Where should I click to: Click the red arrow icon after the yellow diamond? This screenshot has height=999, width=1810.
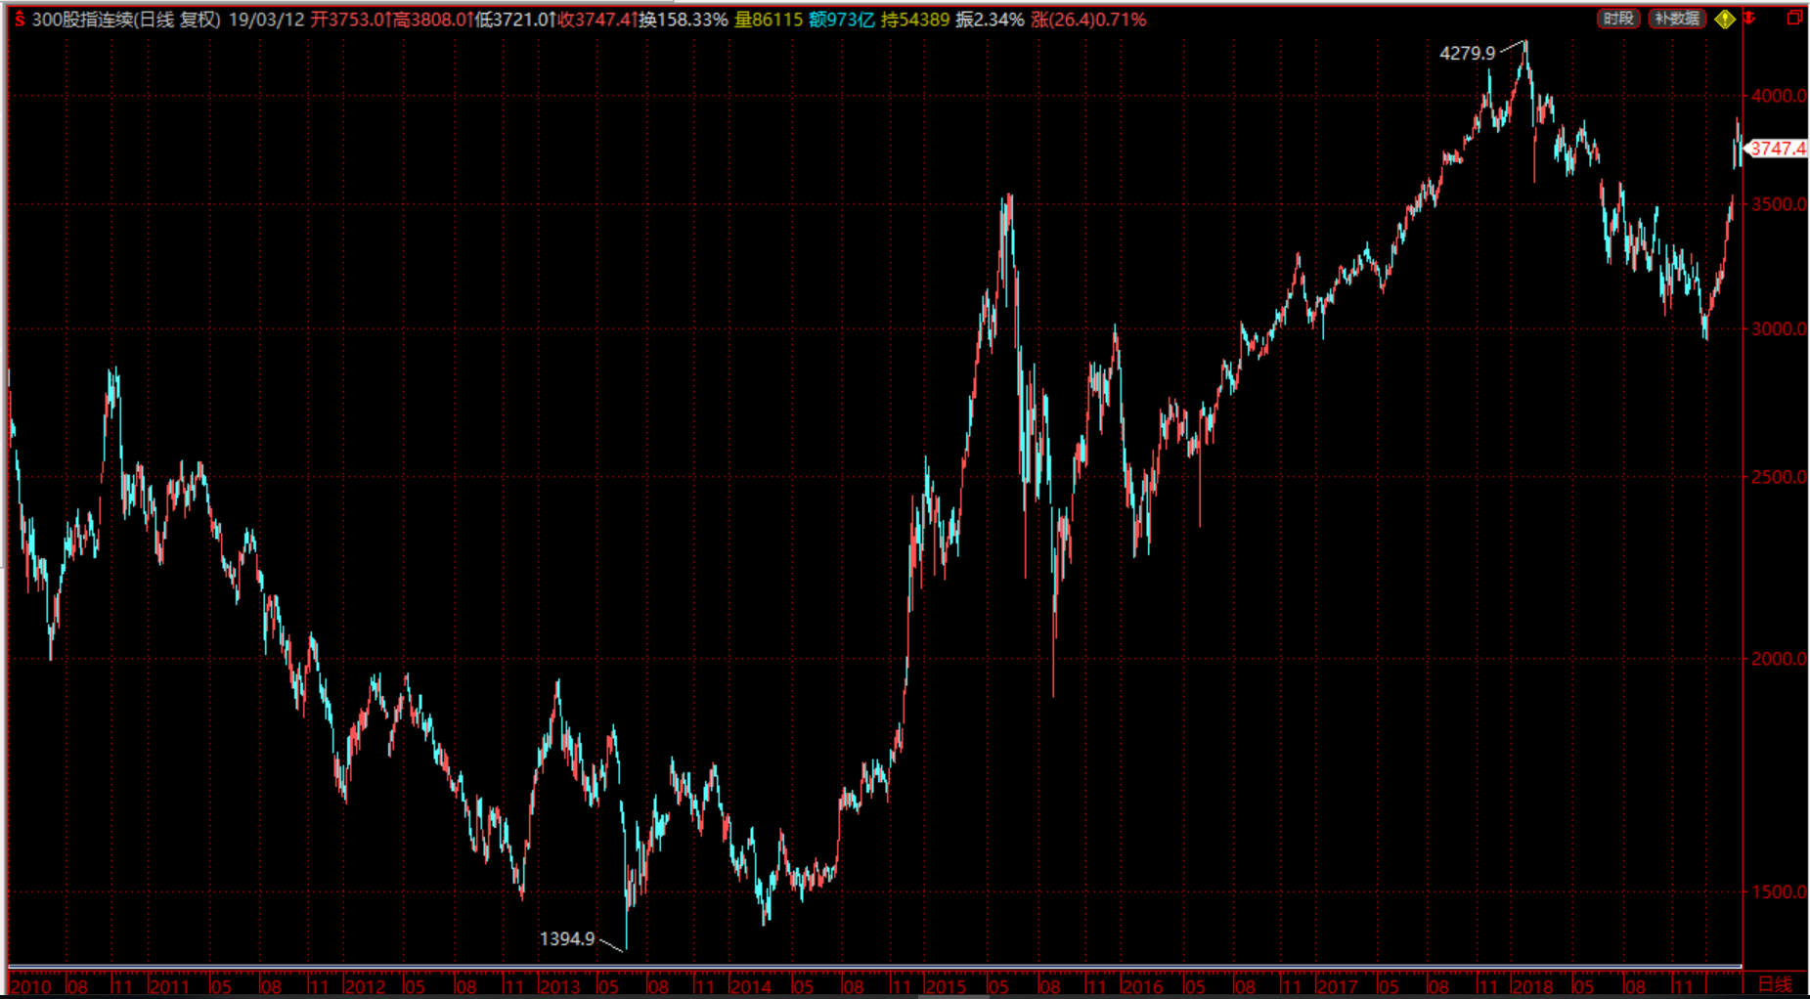[x=1749, y=19]
